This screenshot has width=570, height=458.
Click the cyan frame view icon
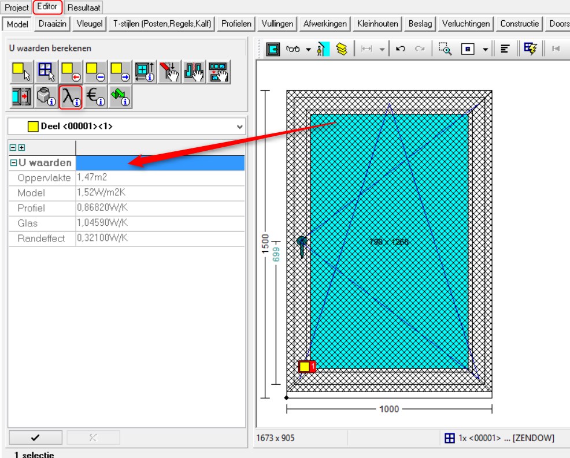tap(273, 49)
